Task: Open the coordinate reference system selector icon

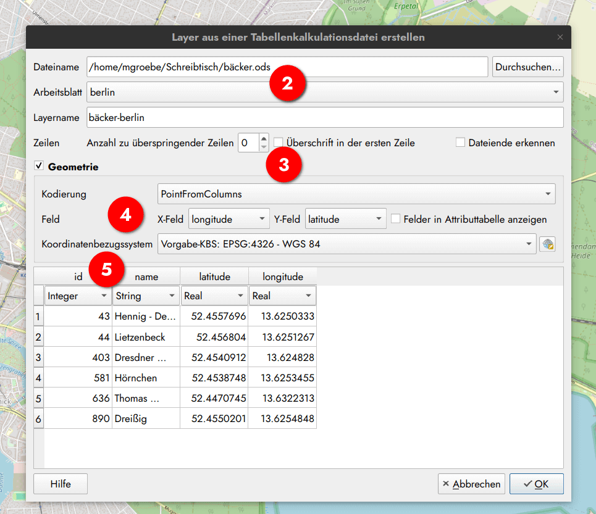Action: pos(548,243)
